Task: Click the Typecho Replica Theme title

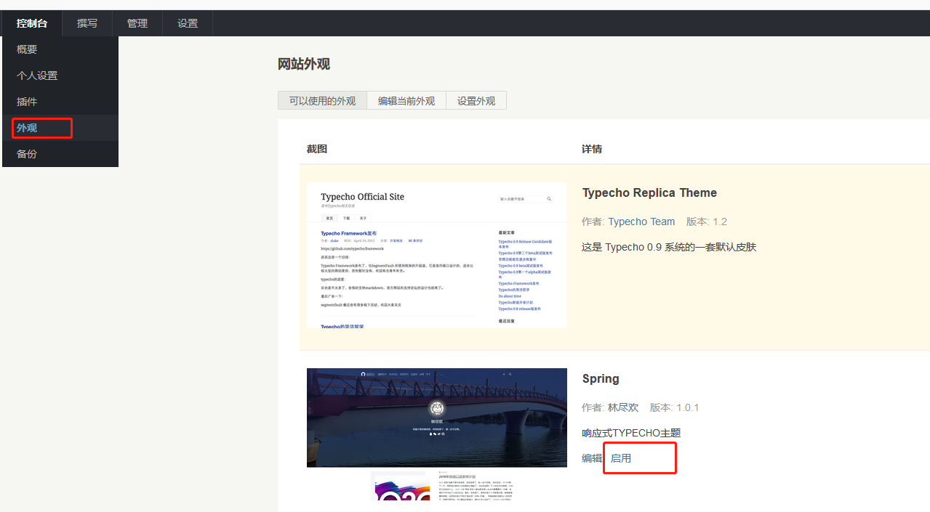Action: (x=649, y=192)
